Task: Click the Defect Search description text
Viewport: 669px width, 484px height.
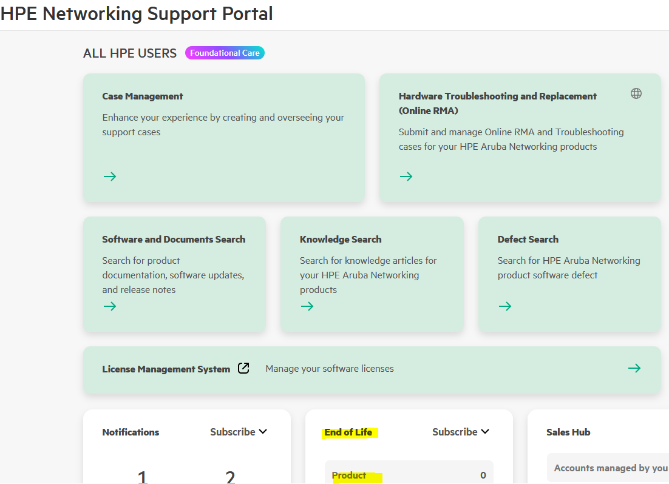Action: coord(569,268)
